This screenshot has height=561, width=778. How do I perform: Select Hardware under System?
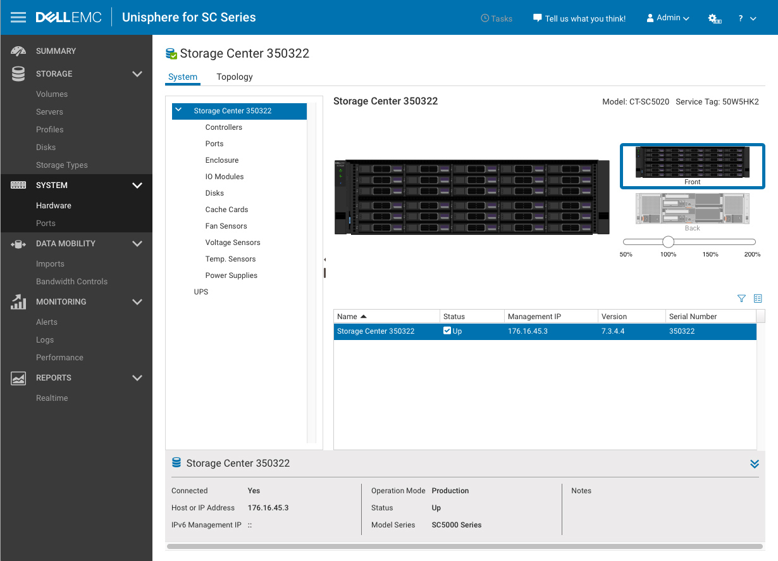(x=54, y=206)
